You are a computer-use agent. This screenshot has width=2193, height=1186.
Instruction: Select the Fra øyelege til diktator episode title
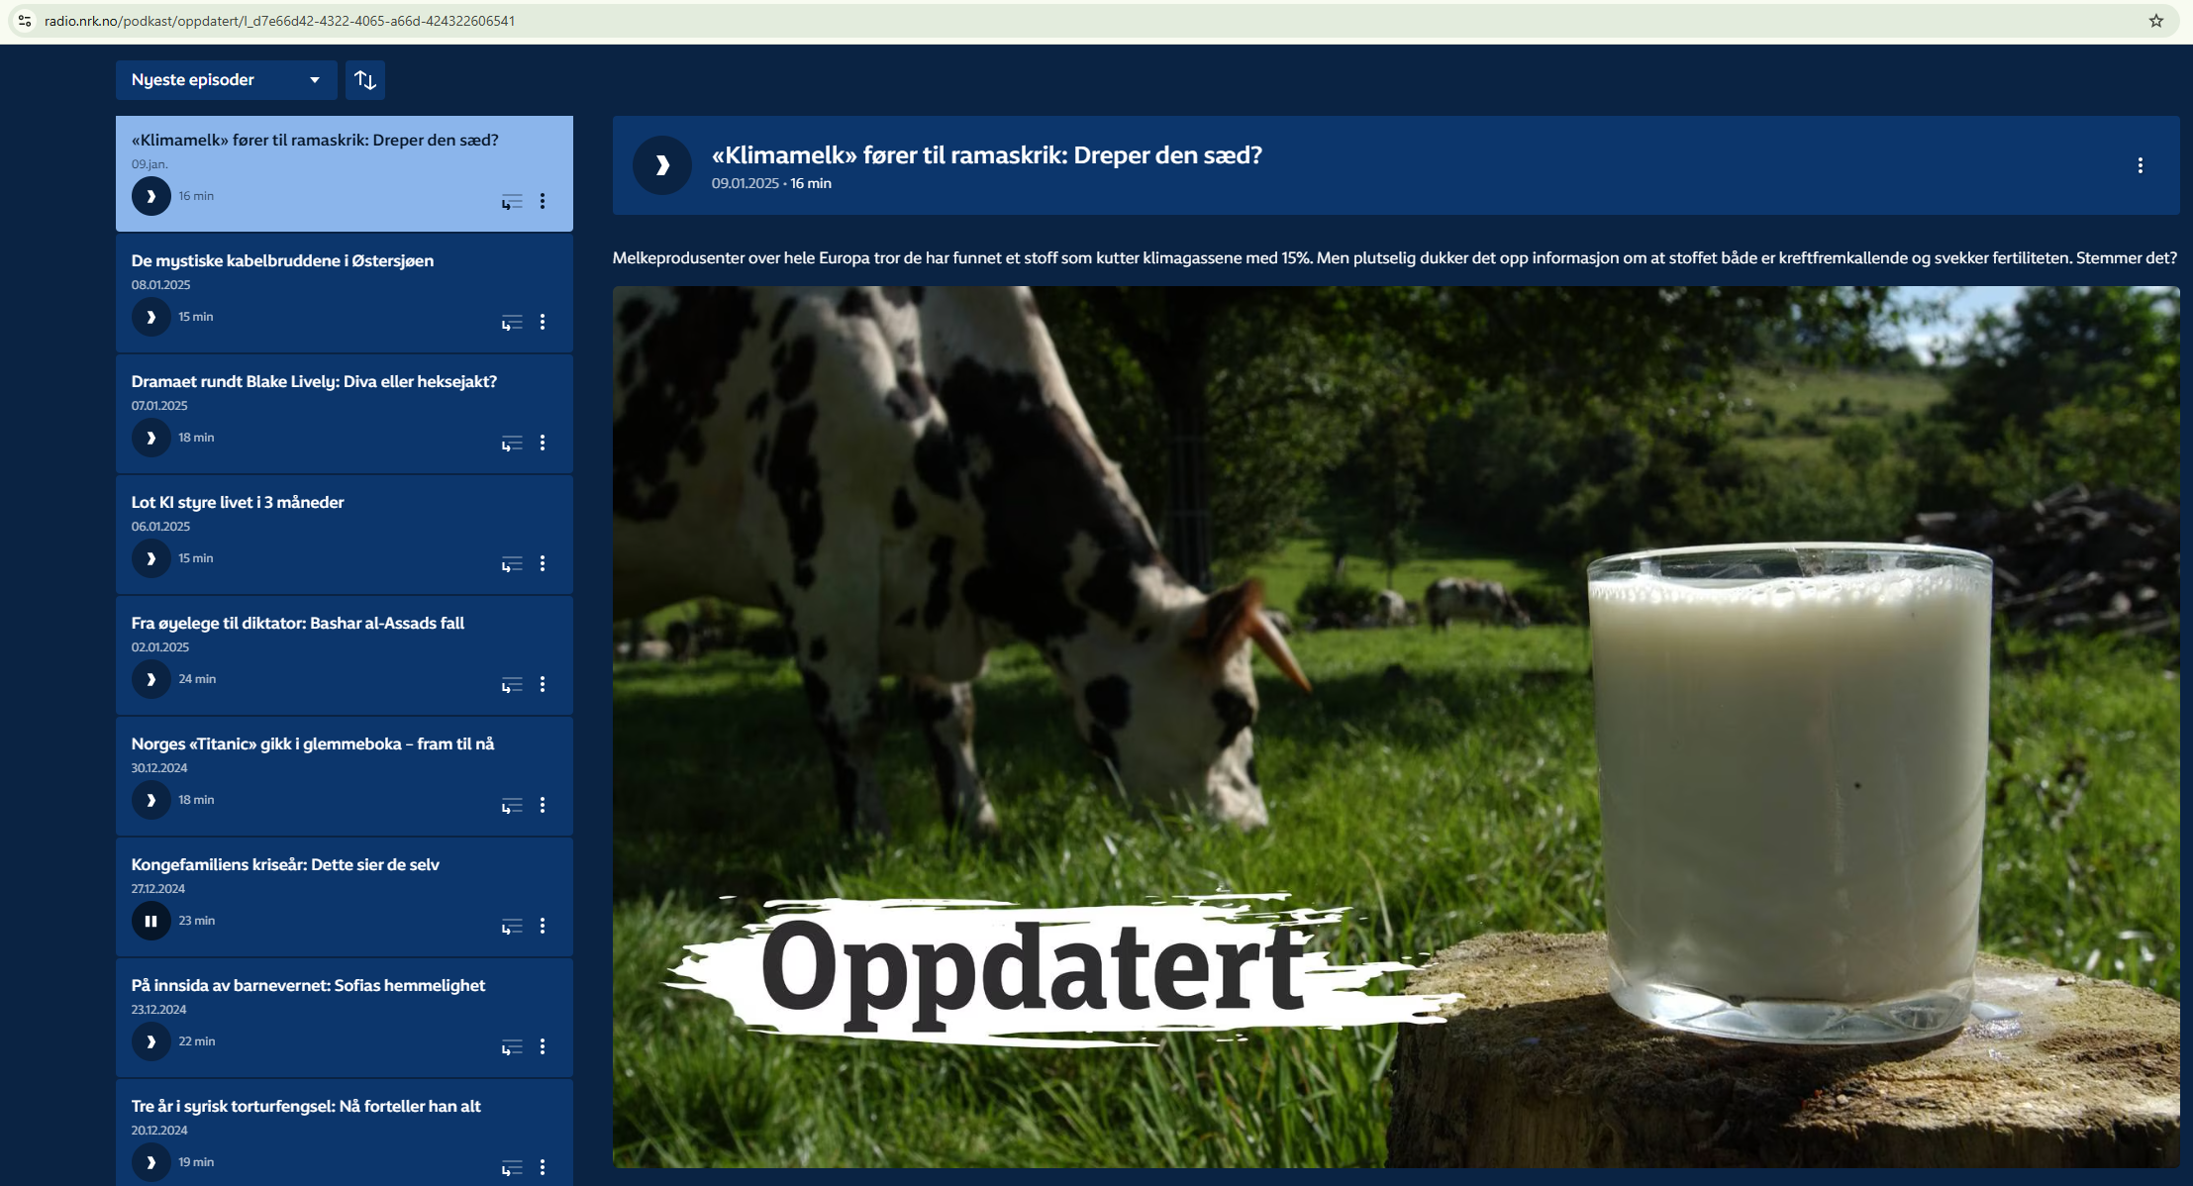[x=297, y=623]
